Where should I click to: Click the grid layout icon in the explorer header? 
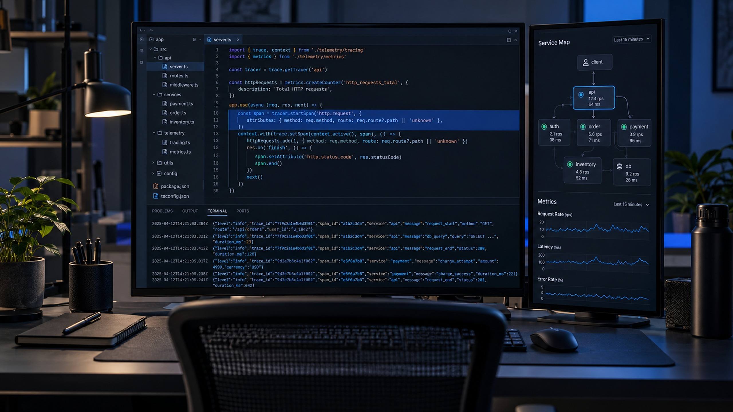coord(195,39)
